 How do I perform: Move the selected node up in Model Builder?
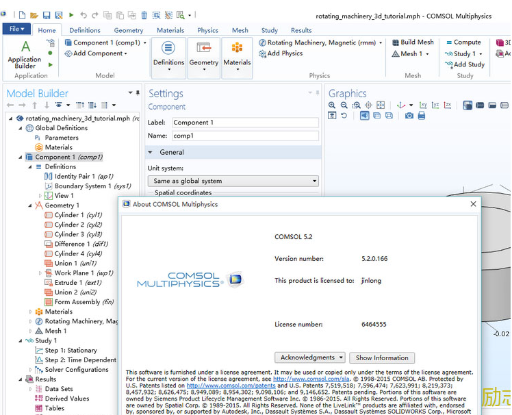point(35,105)
